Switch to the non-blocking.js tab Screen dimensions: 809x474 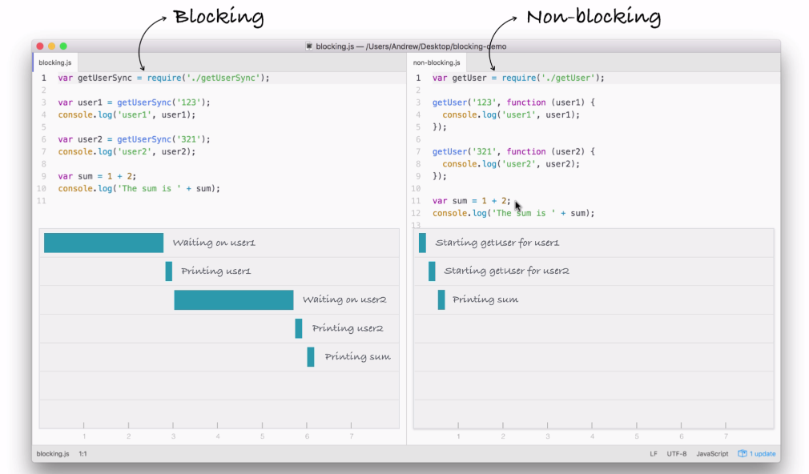(x=437, y=62)
